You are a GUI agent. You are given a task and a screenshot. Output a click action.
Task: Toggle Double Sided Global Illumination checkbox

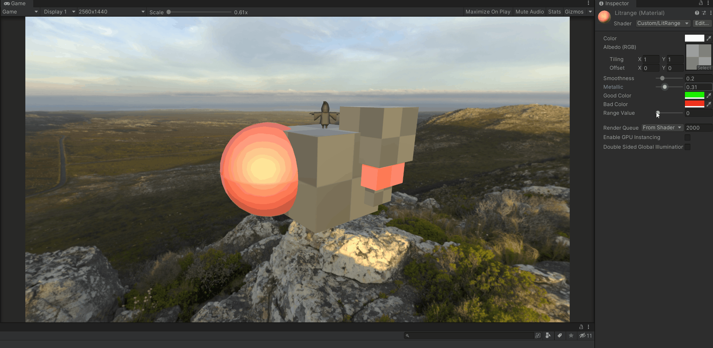687,147
